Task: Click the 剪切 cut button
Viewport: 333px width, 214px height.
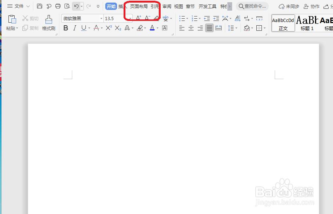Action: pos(30,18)
